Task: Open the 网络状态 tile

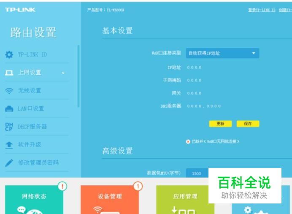Action: click(34, 200)
